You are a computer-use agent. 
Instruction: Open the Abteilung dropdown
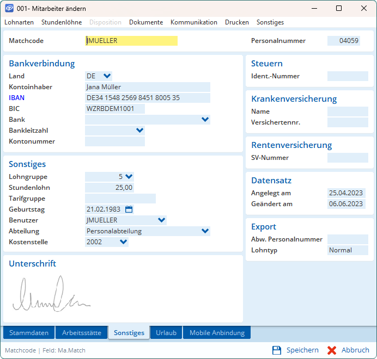205,231
